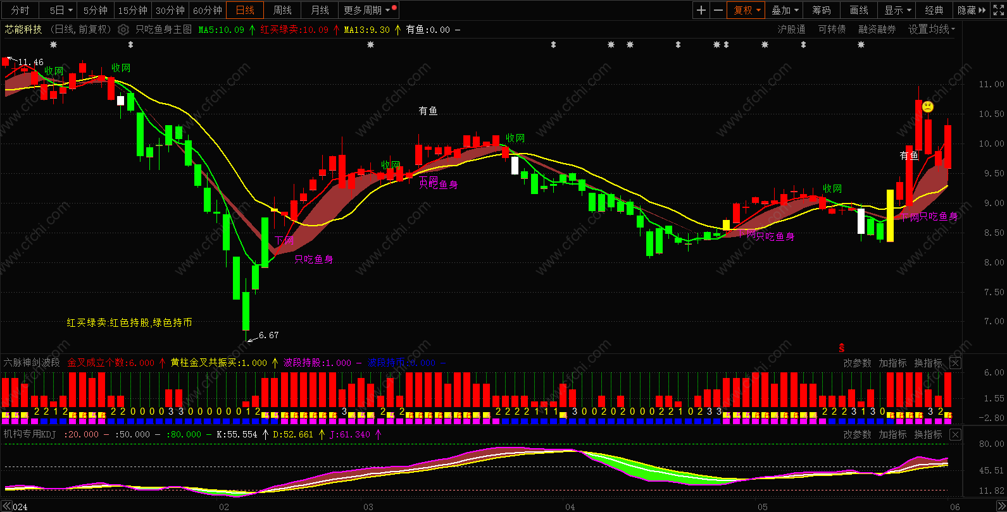This screenshot has height=512, width=1007.
Task: Select 5分钟 period tab
Action: click(x=96, y=10)
